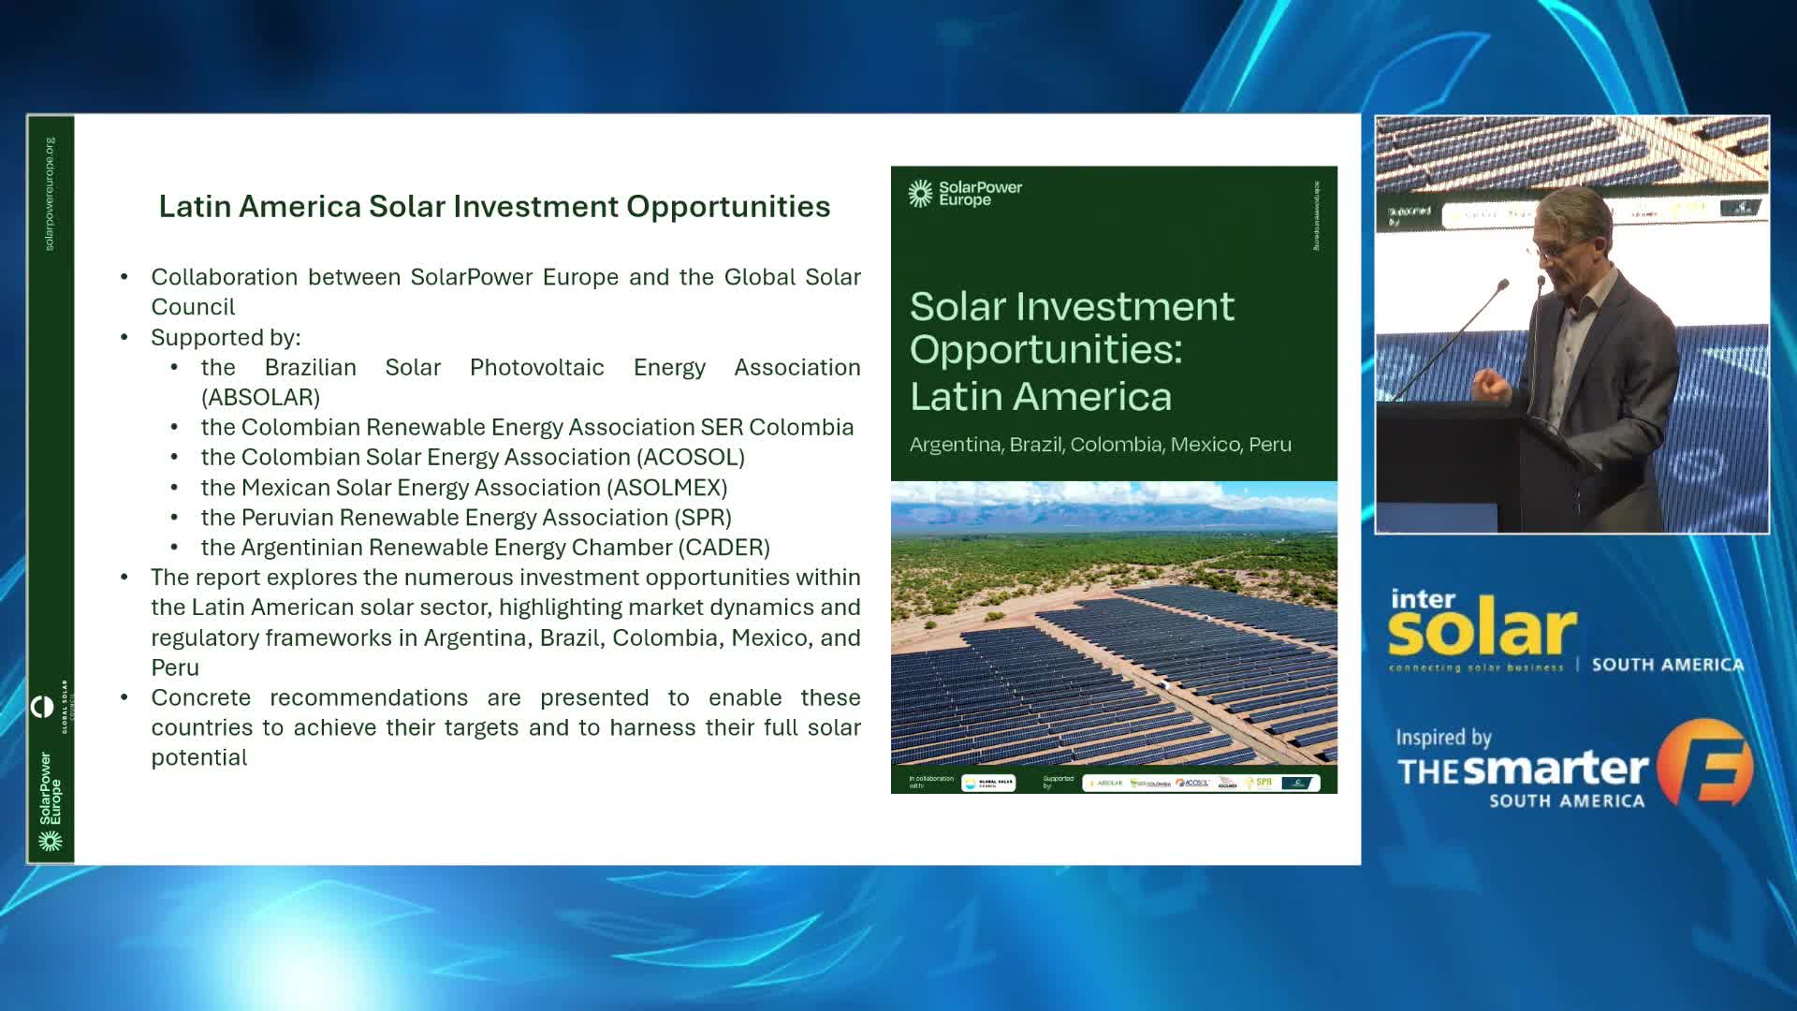Click 'connecting solar business' tagline
The height and width of the screenshot is (1011, 1797).
tap(1476, 667)
